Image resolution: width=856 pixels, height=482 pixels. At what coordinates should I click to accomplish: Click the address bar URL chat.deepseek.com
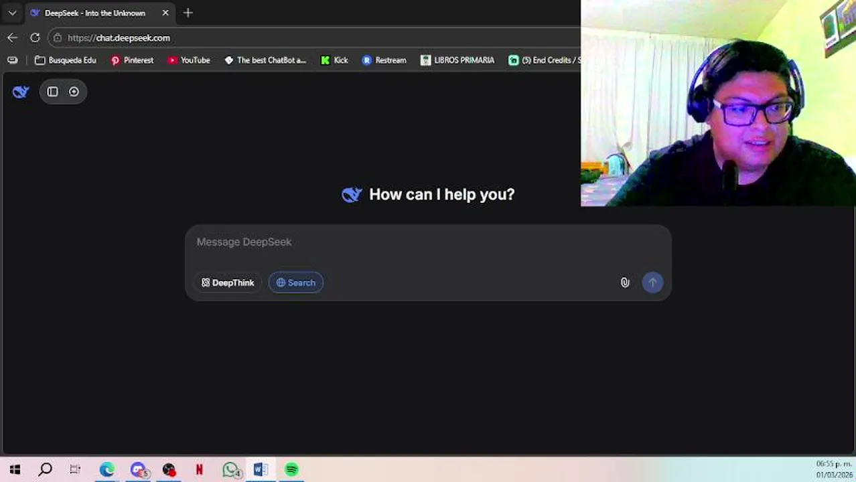pos(119,38)
